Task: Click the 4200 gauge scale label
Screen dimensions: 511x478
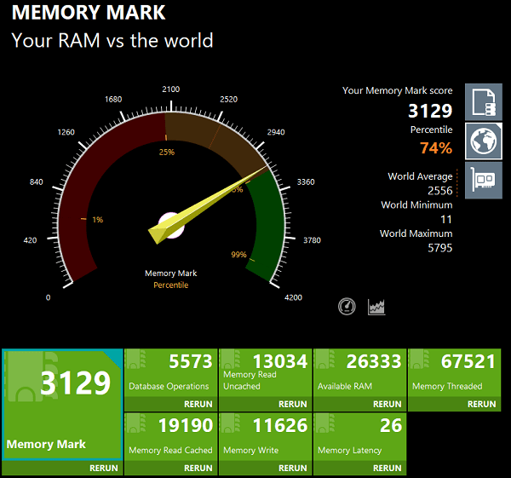Action: point(293,297)
